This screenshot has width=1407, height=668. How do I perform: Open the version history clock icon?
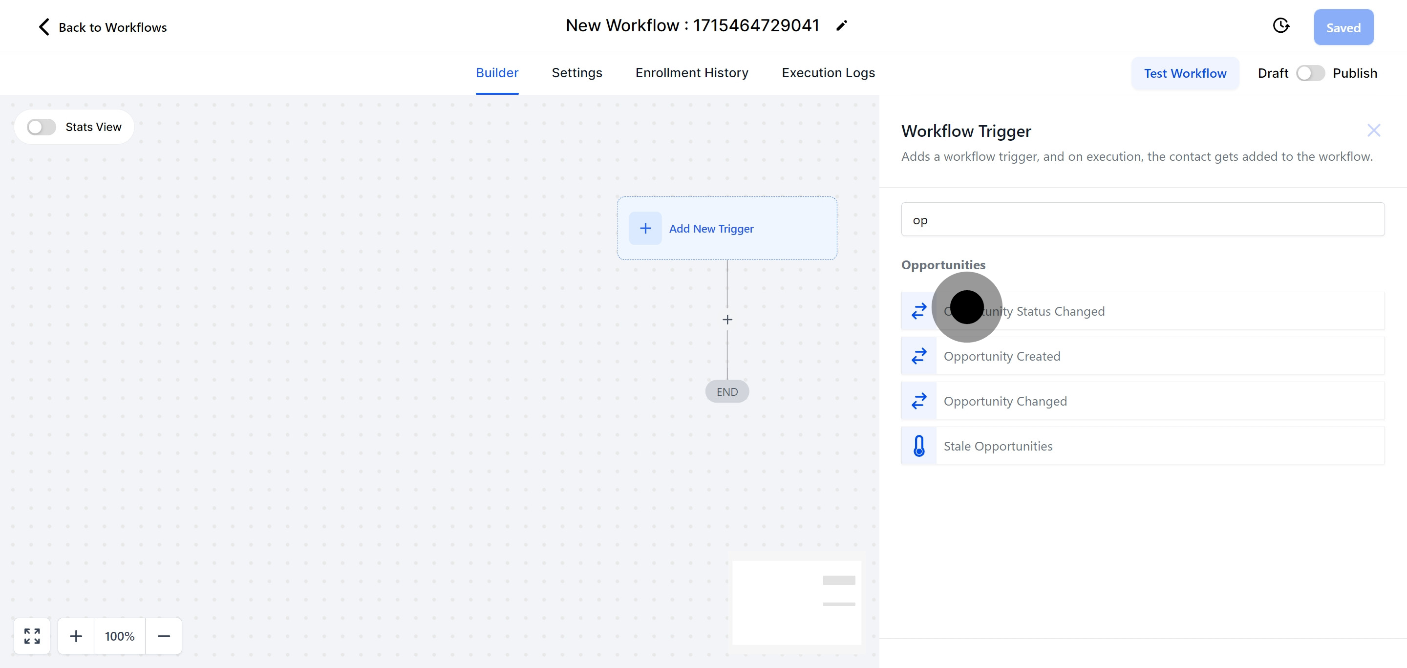pyautogui.click(x=1281, y=26)
